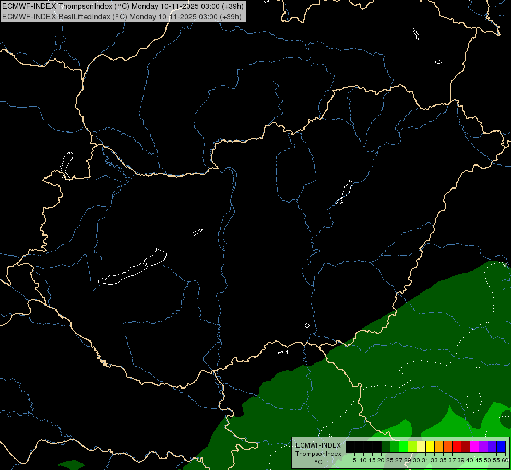Click legend scale value 60

505,460
